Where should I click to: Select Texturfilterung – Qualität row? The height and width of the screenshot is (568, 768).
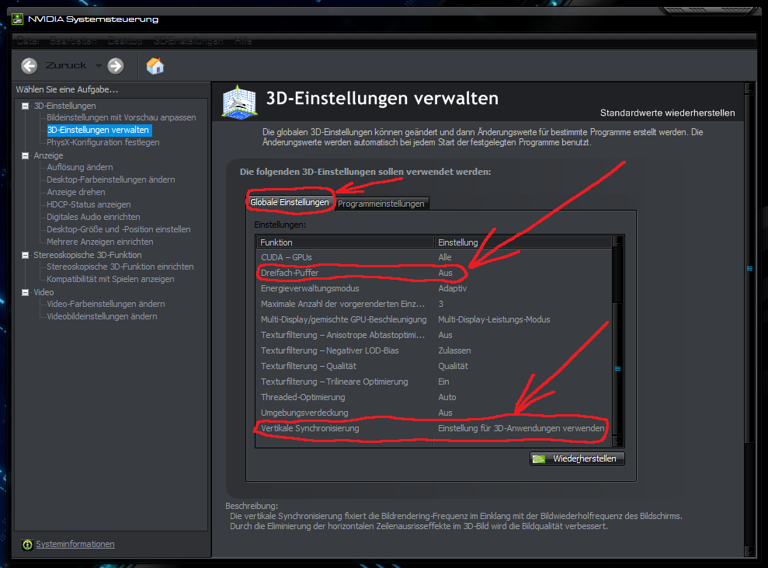coord(434,366)
